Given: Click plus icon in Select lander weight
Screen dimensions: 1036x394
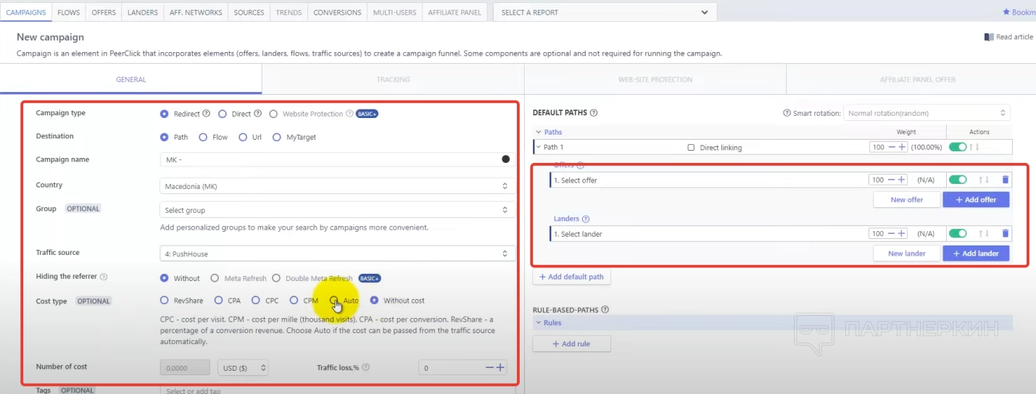Looking at the screenshot, I should (x=902, y=233).
